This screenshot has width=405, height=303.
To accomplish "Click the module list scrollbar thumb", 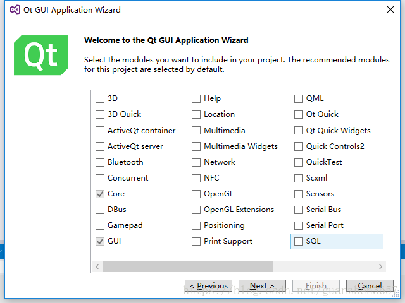I will pyautogui.click(x=187, y=266).
